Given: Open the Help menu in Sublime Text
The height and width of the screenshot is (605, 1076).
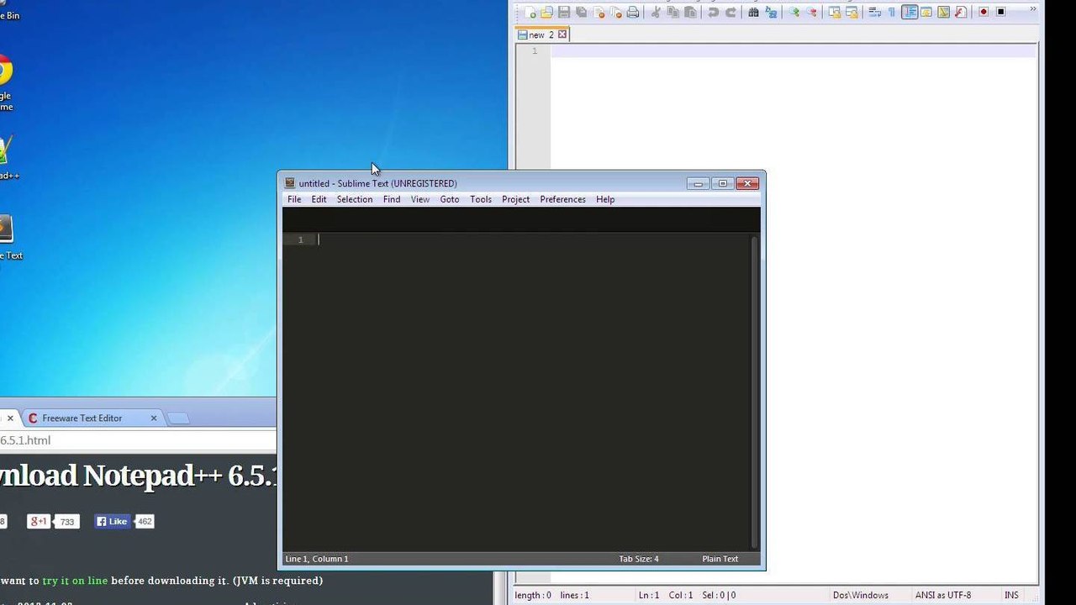Looking at the screenshot, I should pos(605,199).
